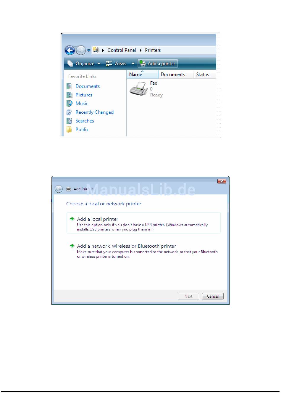The width and height of the screenshot is (281, 411).
Task: Open Pictures favorite link
Action: (x=84, y=95)
